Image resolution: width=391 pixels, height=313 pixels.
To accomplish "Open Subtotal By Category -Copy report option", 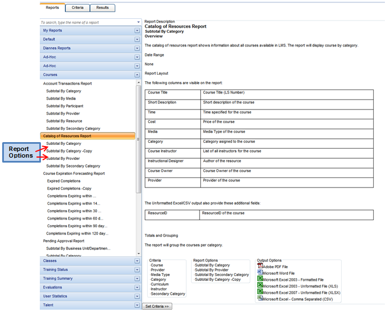I will (x=69, y=151).
